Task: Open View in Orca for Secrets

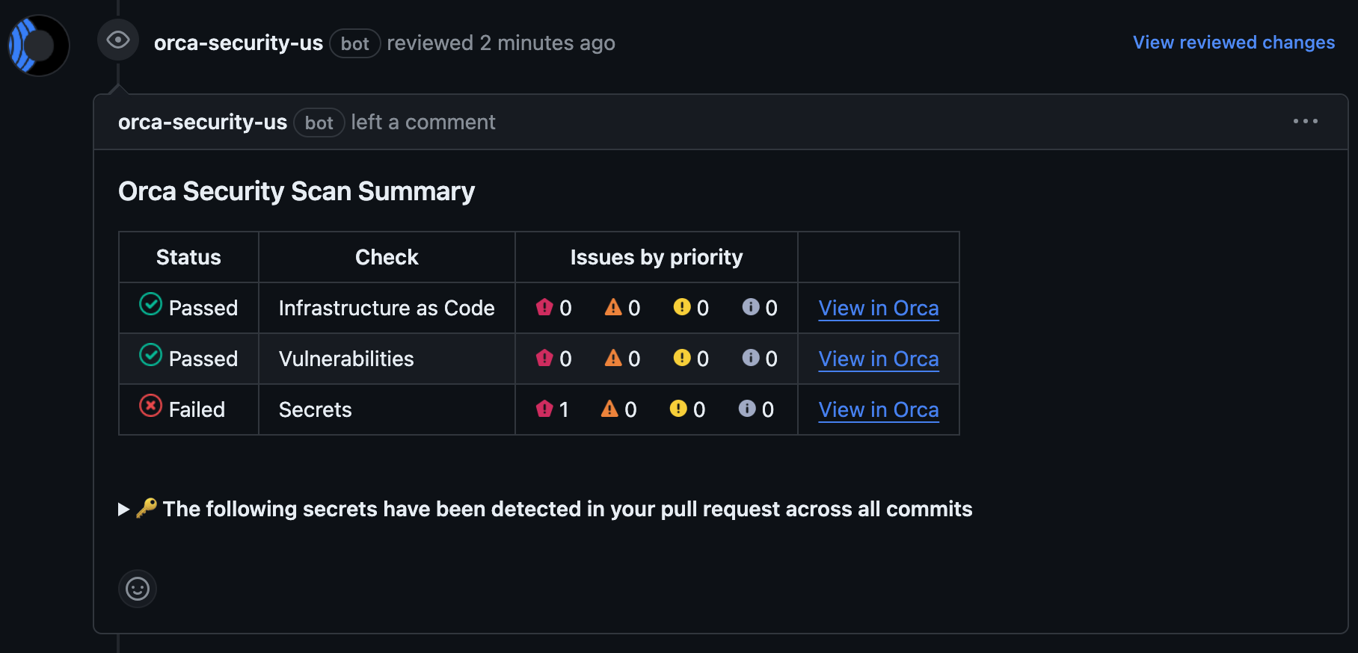Action: coord(879,409)
